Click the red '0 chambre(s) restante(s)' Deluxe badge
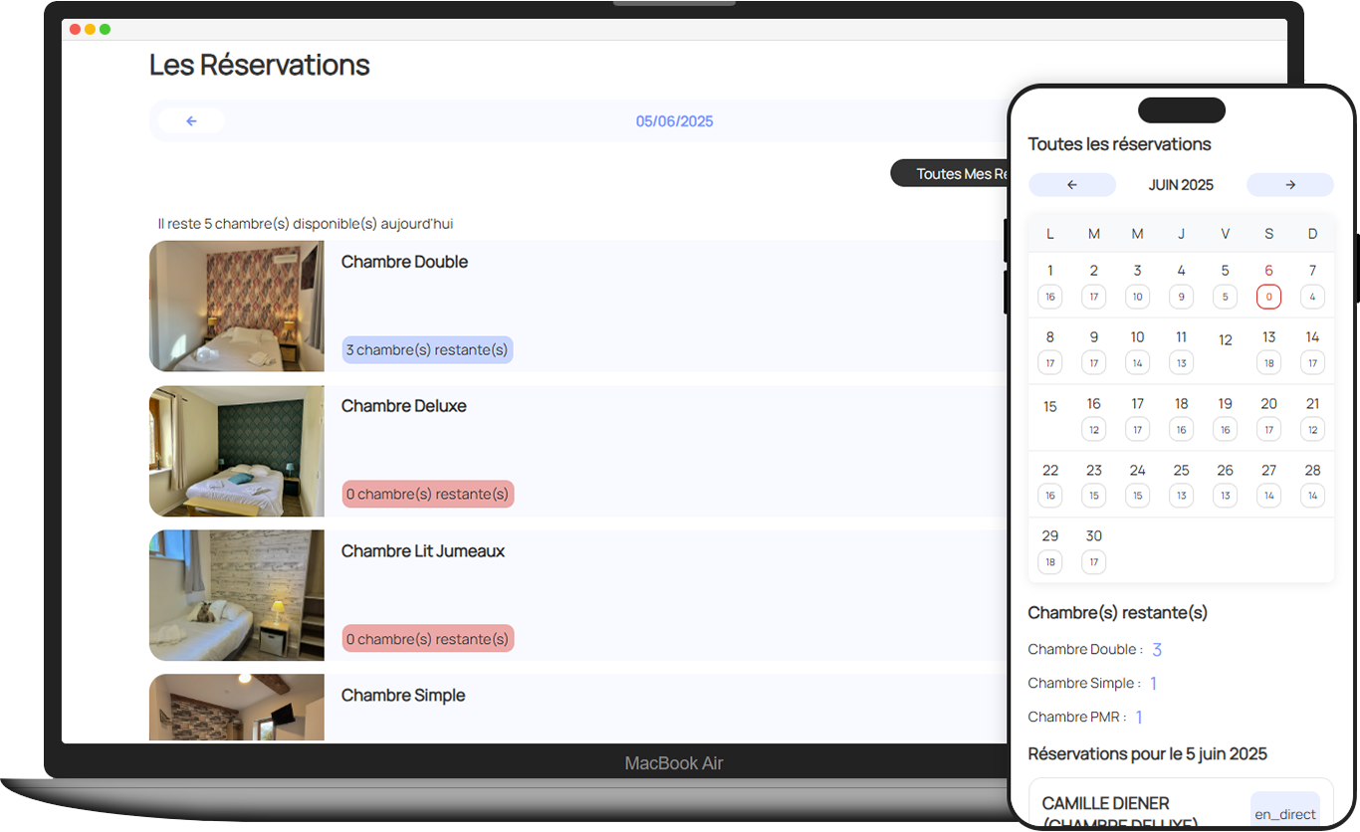1360x832 pixels. point(427,494)
